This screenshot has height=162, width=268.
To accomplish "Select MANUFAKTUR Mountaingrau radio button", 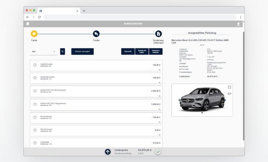I will (35, 91).
